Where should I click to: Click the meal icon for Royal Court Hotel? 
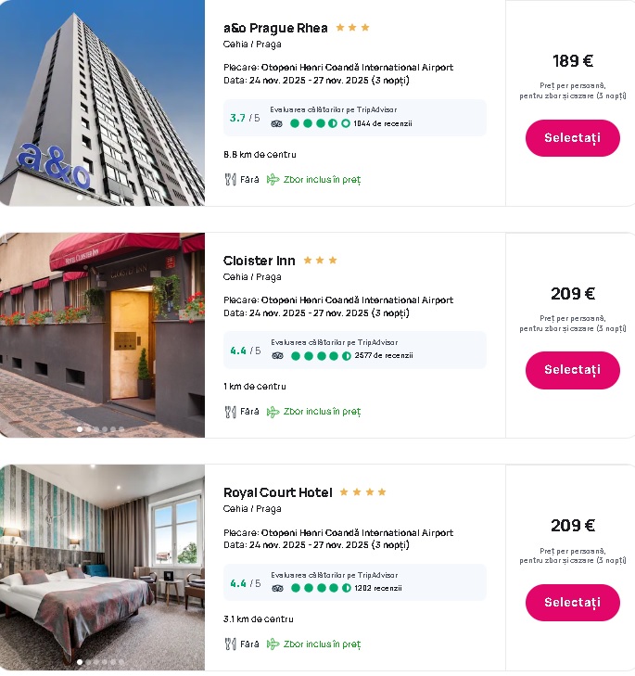(230, 644)
